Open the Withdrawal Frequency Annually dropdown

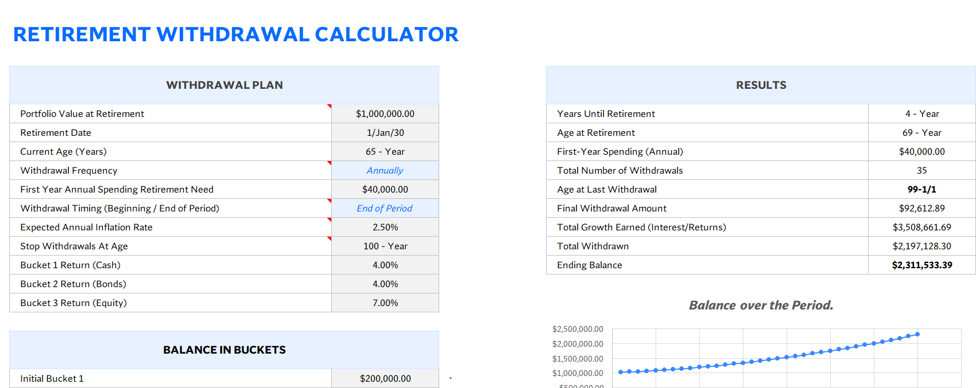click(385, 170)
